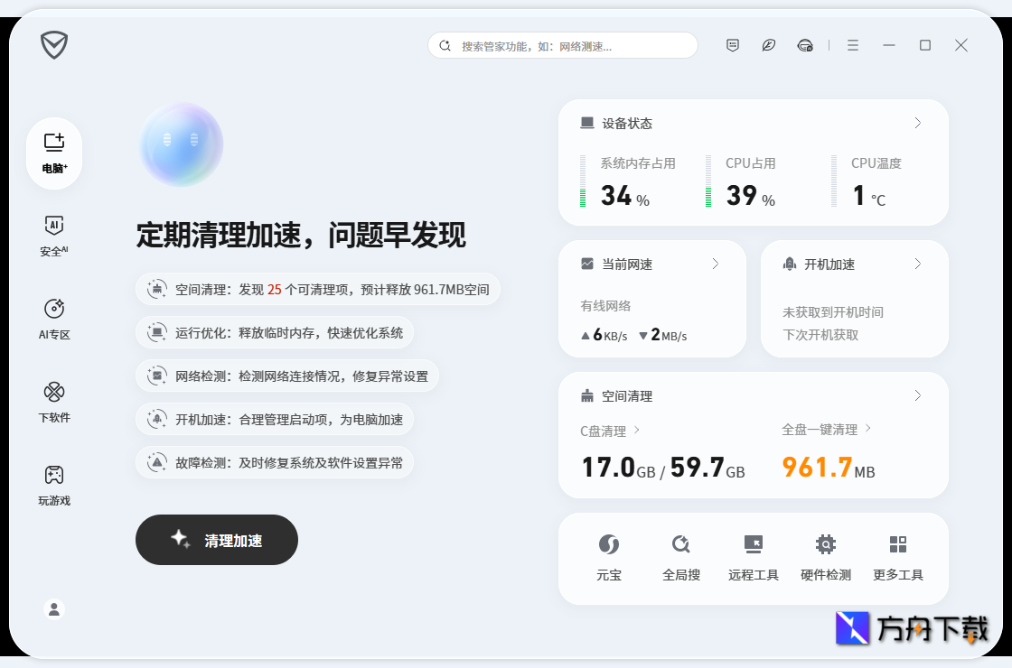Click the VIP member icon near the menu

805,45
